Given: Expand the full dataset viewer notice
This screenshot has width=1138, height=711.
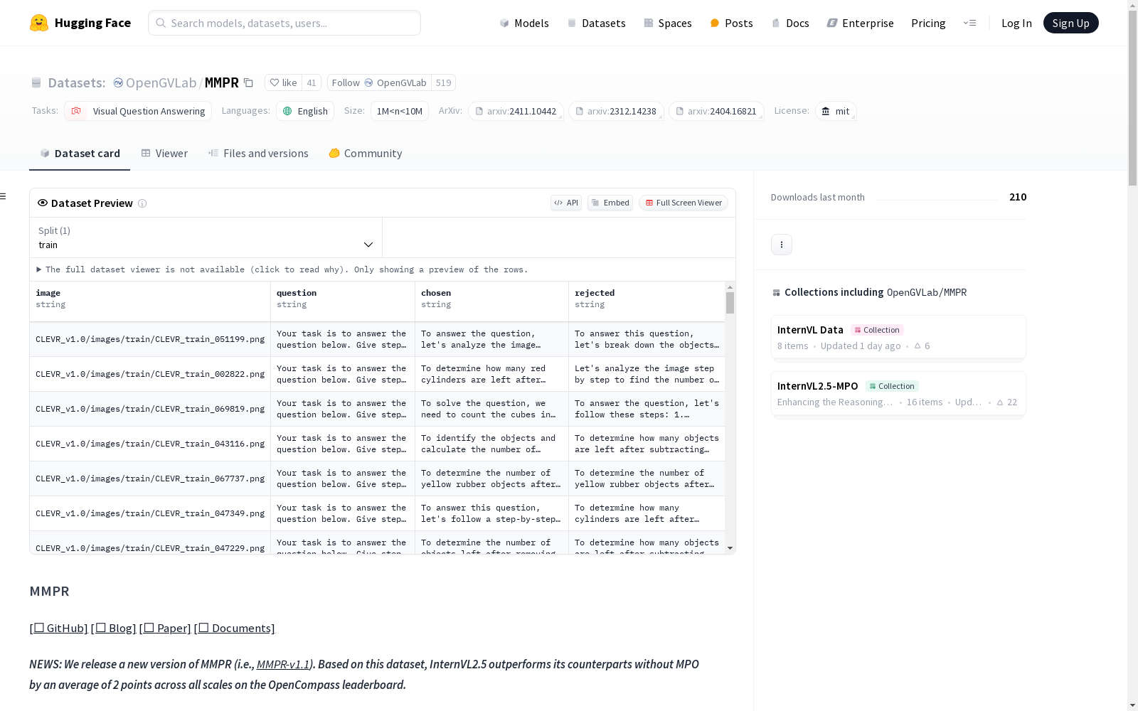Looking at the screenshot, I should pos(282,269).
